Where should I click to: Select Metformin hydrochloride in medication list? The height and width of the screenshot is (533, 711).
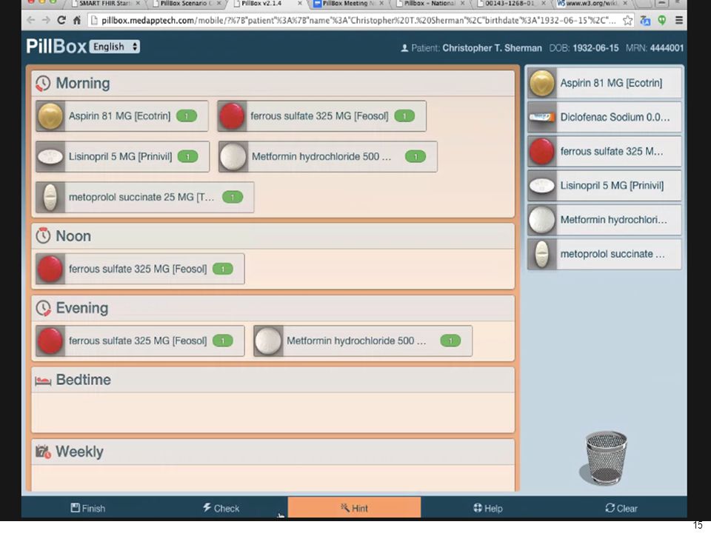coord(604,220)
